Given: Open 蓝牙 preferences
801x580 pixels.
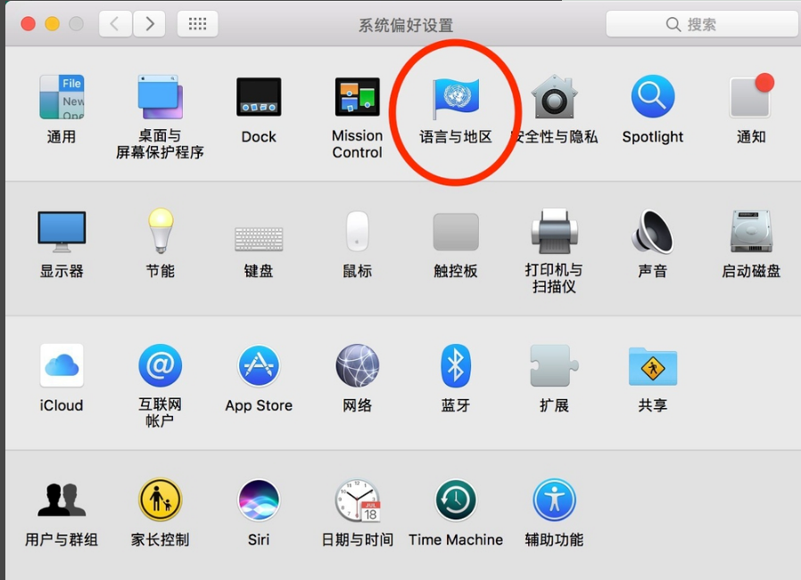Looking at the screenshot, I should [455, 367].
